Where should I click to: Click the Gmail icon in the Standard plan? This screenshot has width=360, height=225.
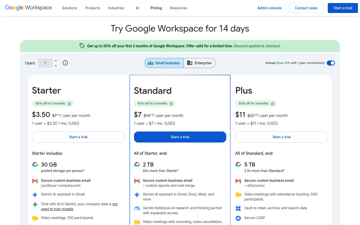(137, 181)
